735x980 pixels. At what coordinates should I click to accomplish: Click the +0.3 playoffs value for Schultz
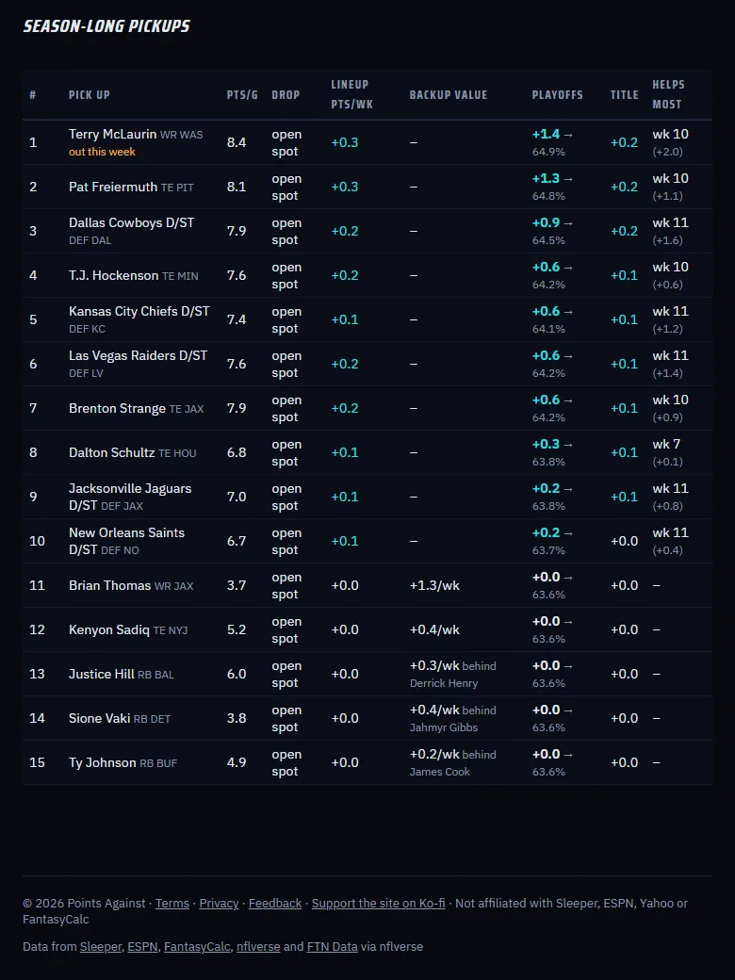546,445
